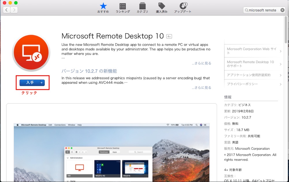Open the カテゴリ tab
This screenshot has width=289, height=182.
pyautogui.click(x=142, y=8)
